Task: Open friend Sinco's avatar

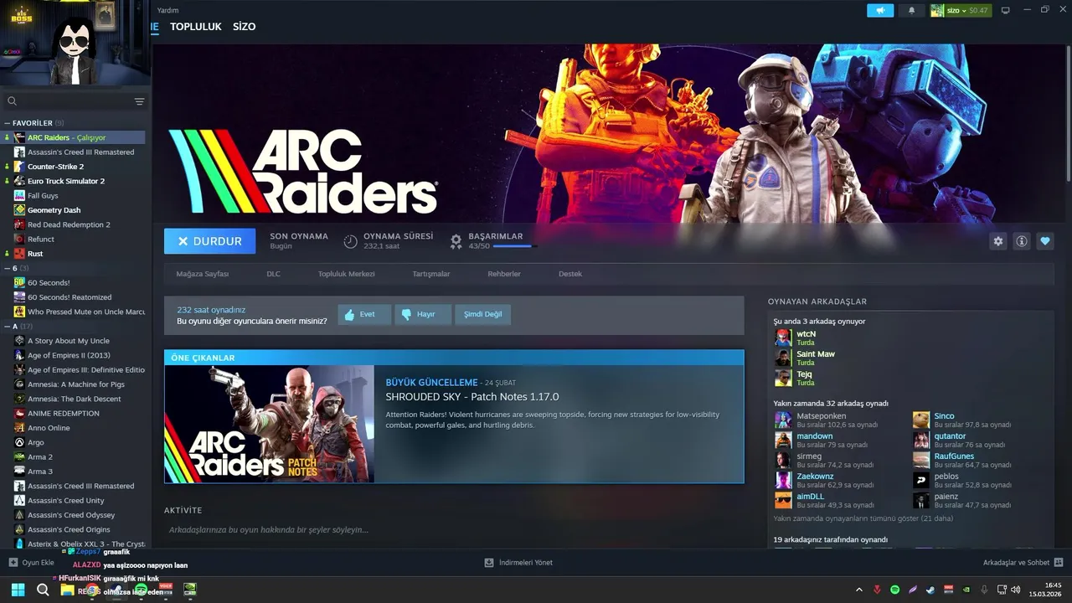Action: [x=921, y=420]
